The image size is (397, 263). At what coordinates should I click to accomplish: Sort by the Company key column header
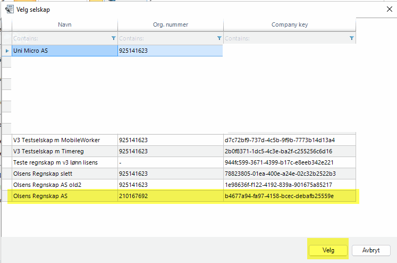pos(289,24)
